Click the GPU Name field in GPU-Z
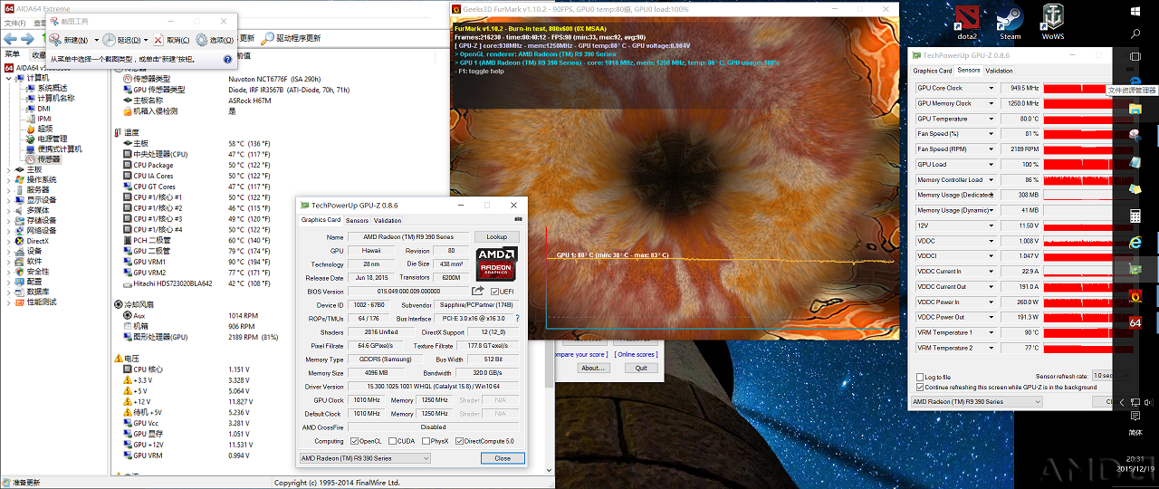 coord(407,236)
